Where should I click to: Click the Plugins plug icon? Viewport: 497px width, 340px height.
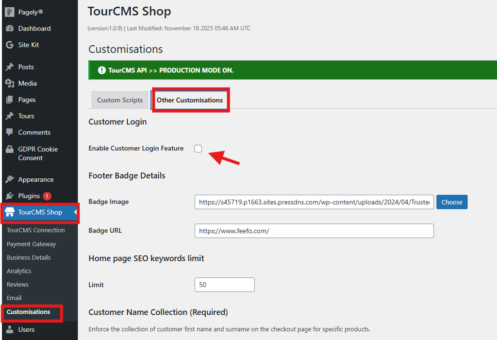pos(10,196)
